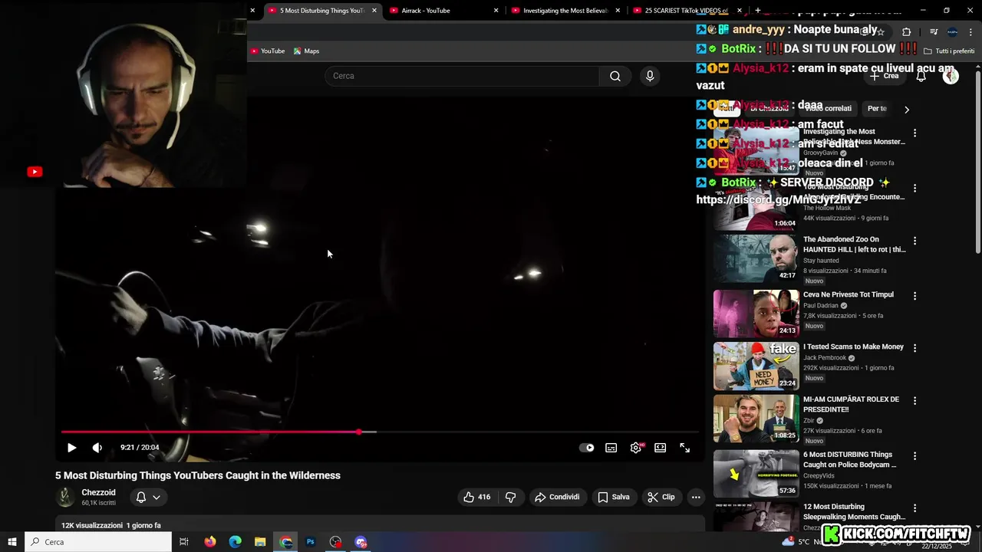Select the Per te filter chip

[x=877, y=109]
